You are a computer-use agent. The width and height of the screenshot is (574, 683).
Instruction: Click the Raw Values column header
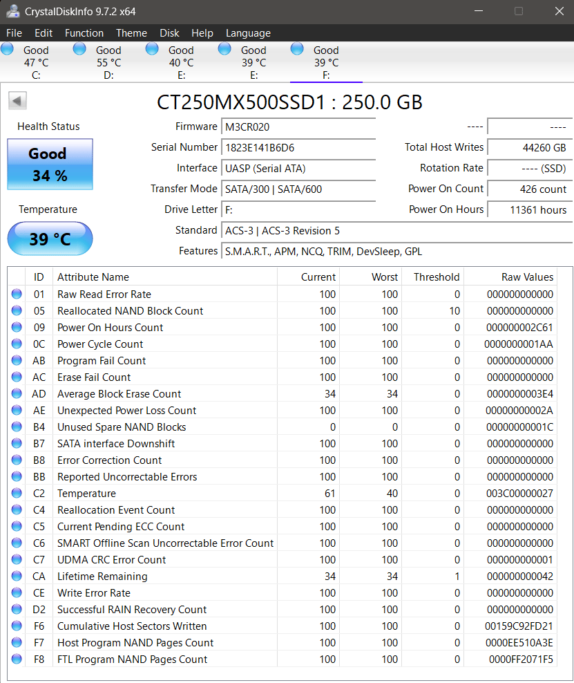tap(510, 277)
